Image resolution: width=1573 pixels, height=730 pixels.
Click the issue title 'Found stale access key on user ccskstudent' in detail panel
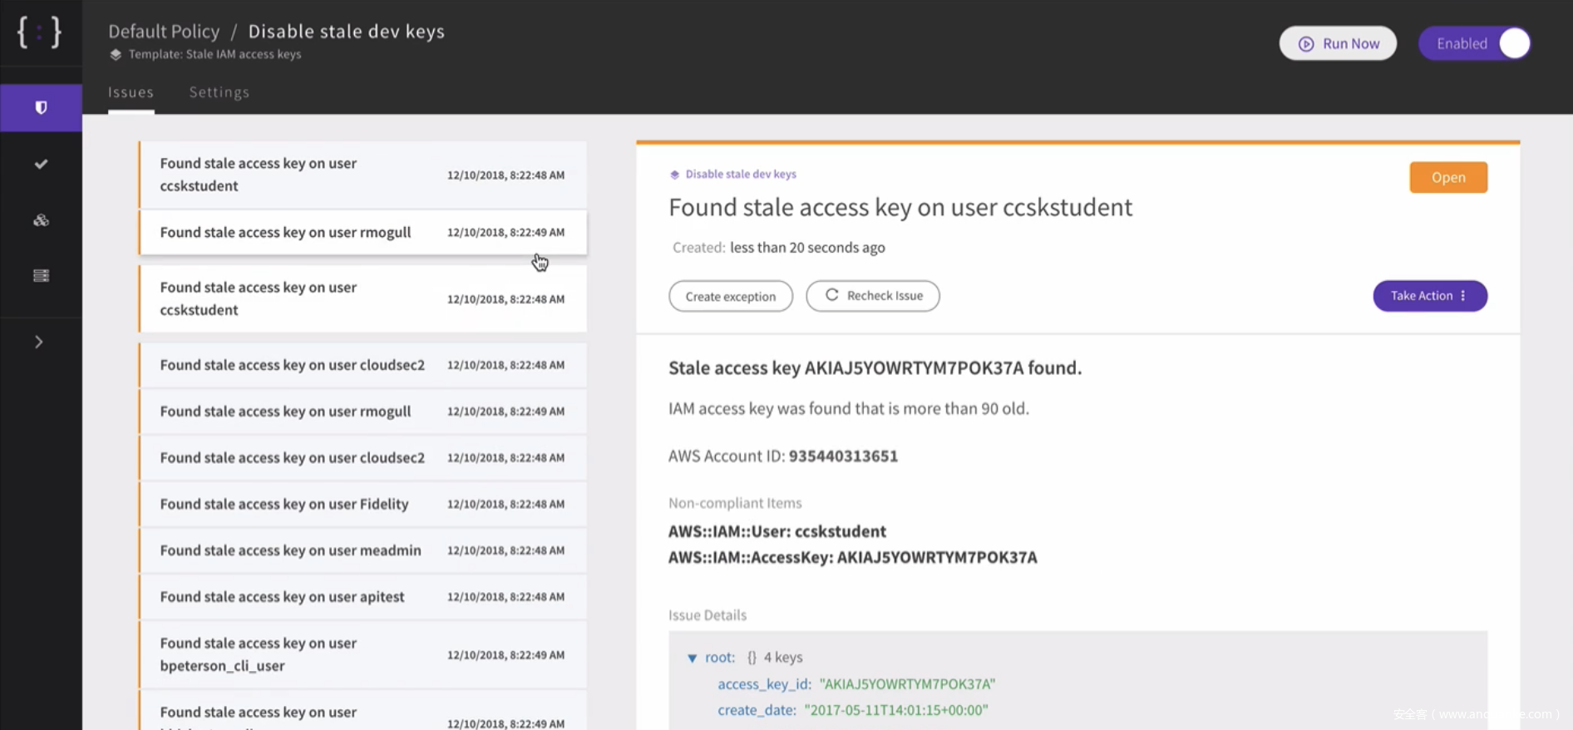[900, 207]
